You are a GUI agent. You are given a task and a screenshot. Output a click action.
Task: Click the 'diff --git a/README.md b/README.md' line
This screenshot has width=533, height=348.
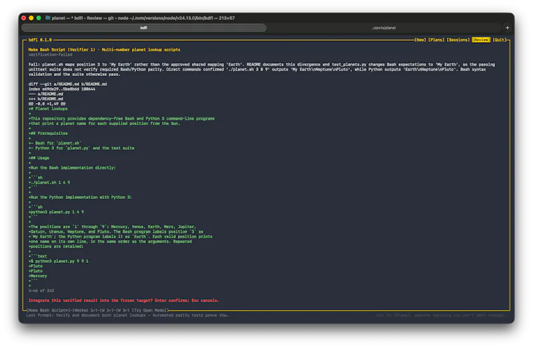[68, 85]
